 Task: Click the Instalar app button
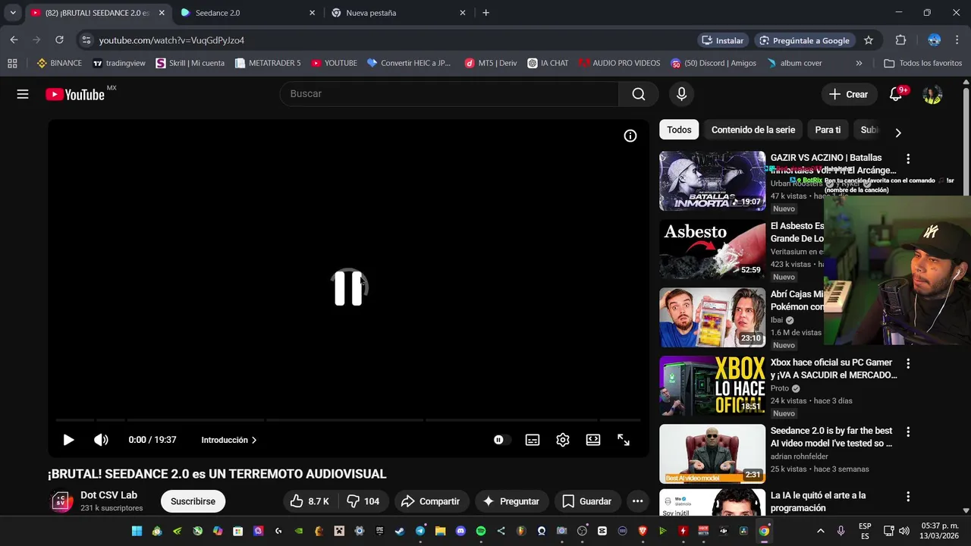pos(722,40)
